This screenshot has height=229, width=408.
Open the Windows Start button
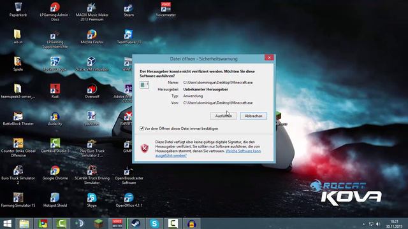pos(8,223)
